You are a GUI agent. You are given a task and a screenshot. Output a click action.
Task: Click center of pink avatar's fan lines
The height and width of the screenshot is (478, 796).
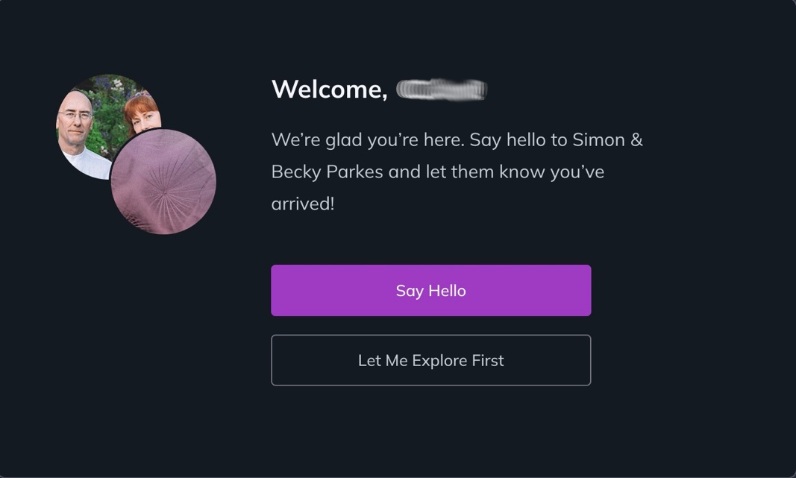[164, 192]
